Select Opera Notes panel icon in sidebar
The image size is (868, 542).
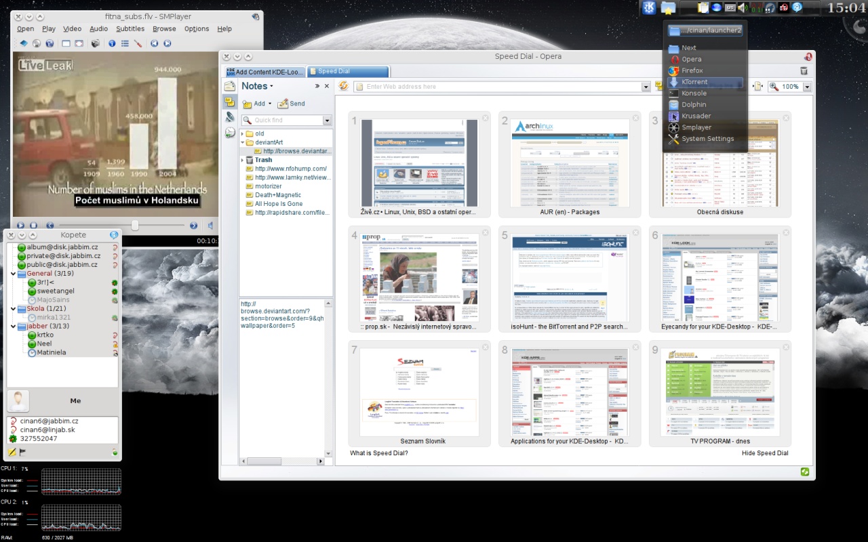(x=230, y=102)
